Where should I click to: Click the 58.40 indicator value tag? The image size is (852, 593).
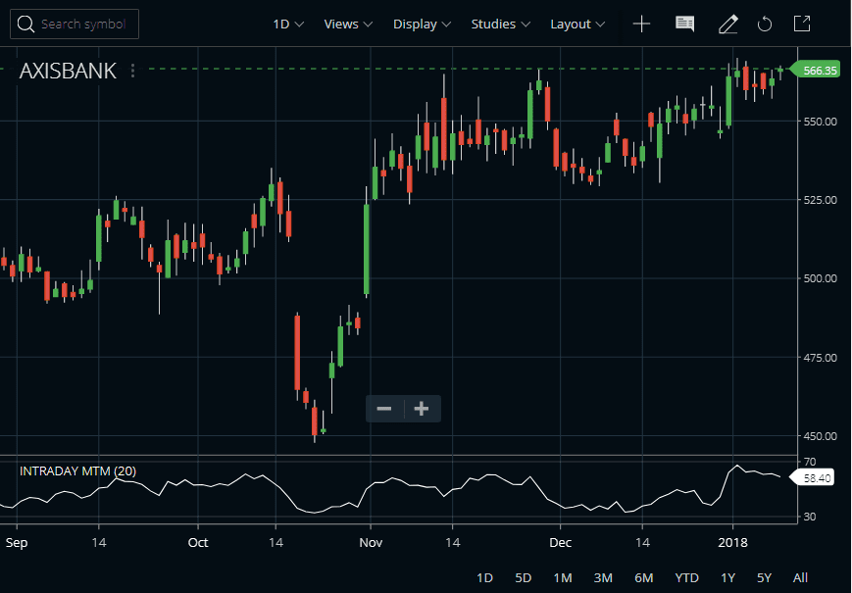pos(813,478)
